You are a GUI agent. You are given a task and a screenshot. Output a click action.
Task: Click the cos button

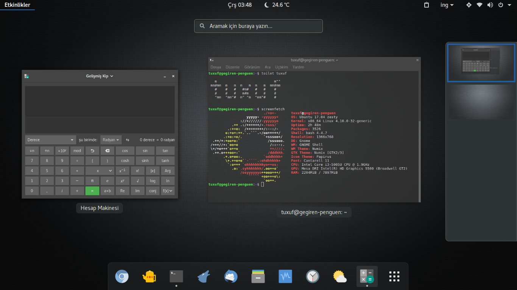pyautogui.click(x=125, y=151)
